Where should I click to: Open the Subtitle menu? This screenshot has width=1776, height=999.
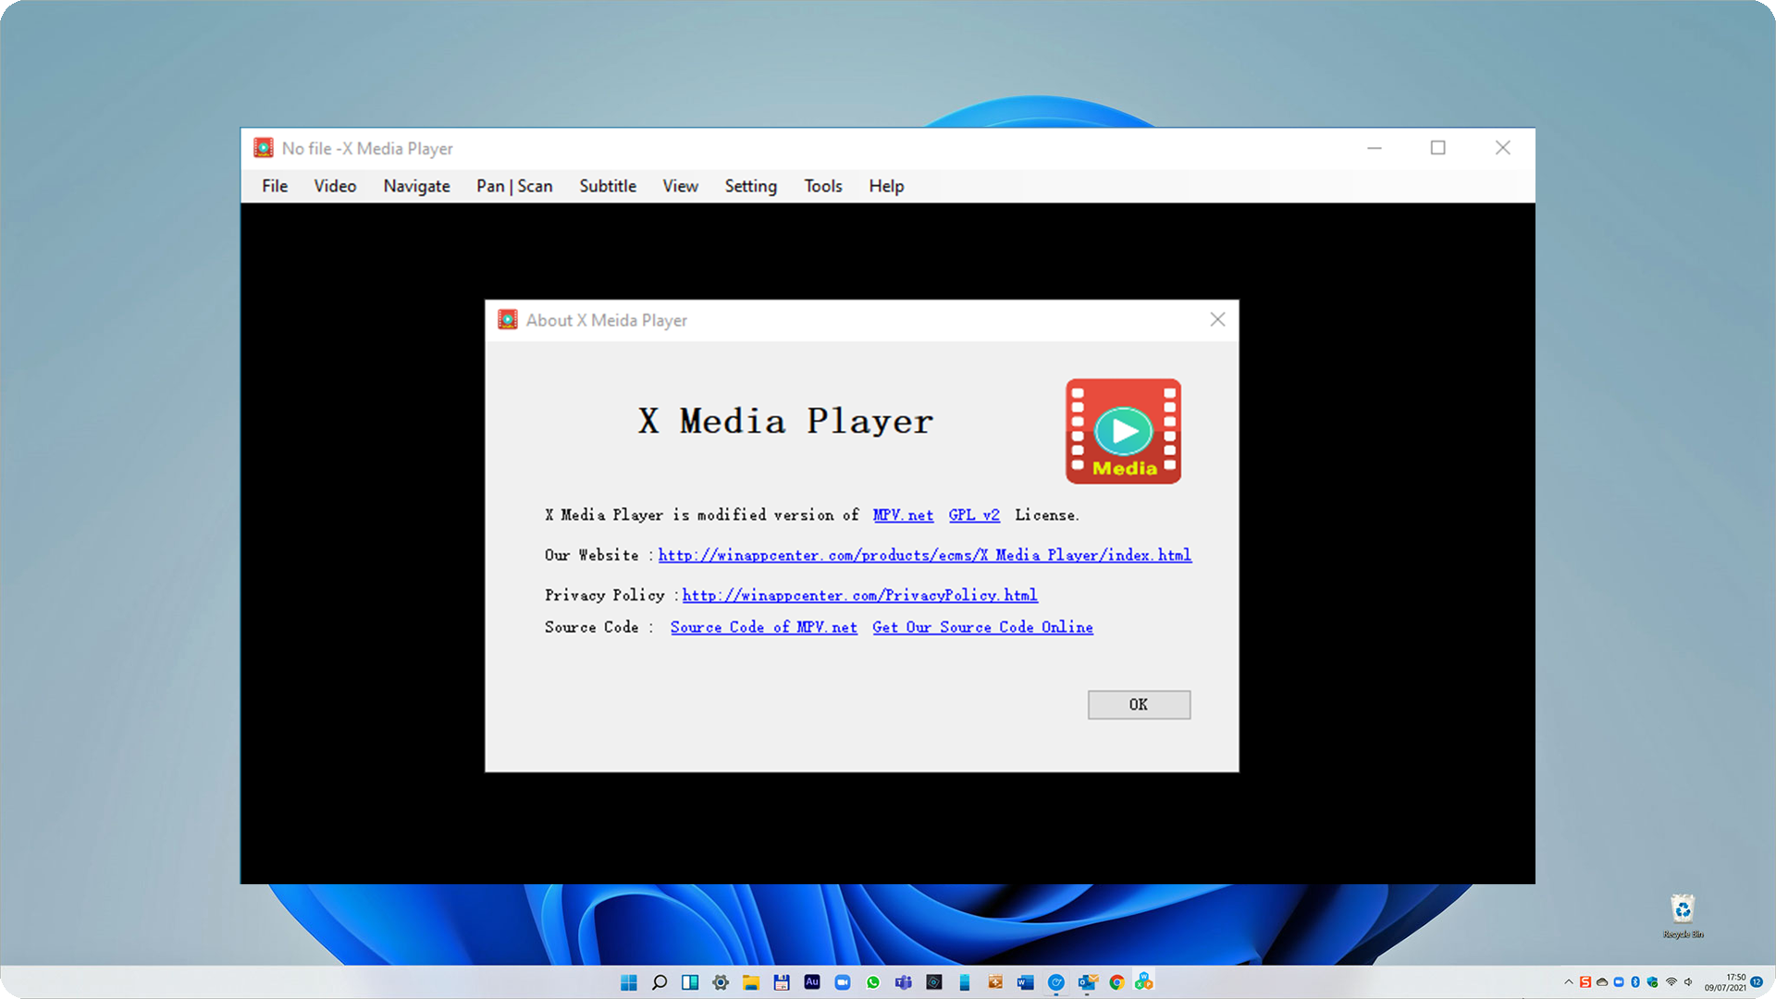(x=608, y=186)
